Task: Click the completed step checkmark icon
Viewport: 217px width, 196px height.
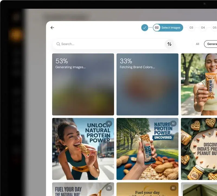Action: click(145, 27)
